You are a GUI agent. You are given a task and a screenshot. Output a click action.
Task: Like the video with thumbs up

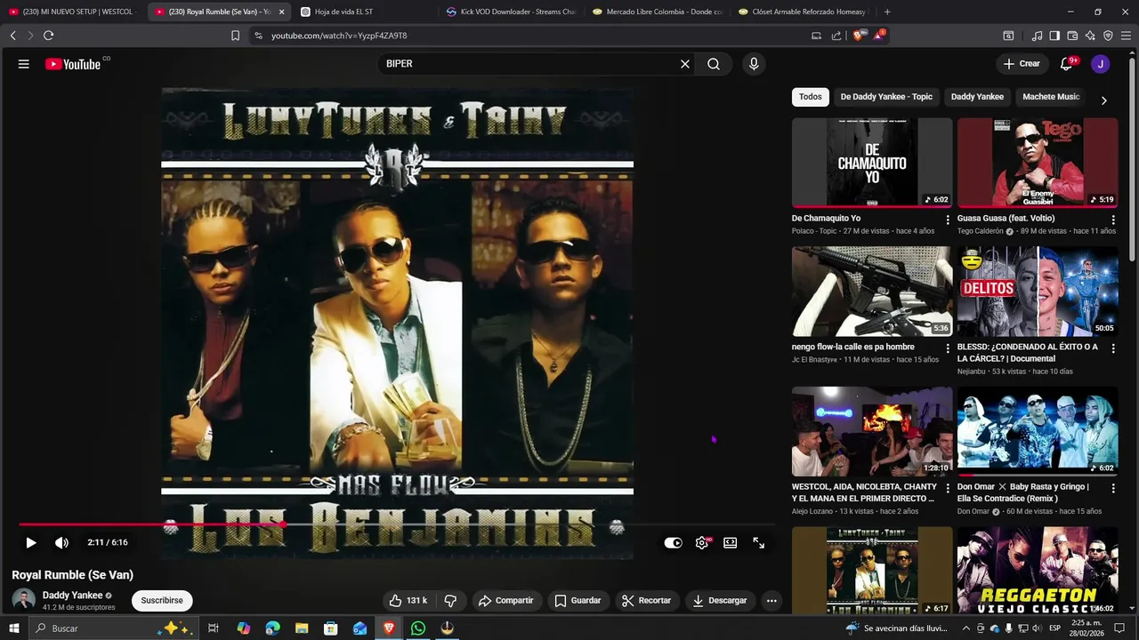point(408,601)
